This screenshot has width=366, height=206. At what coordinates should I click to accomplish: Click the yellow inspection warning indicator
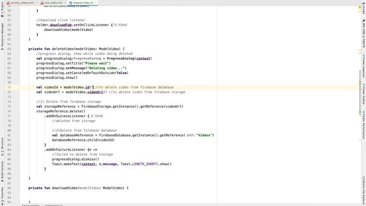(x=360, y=7)
